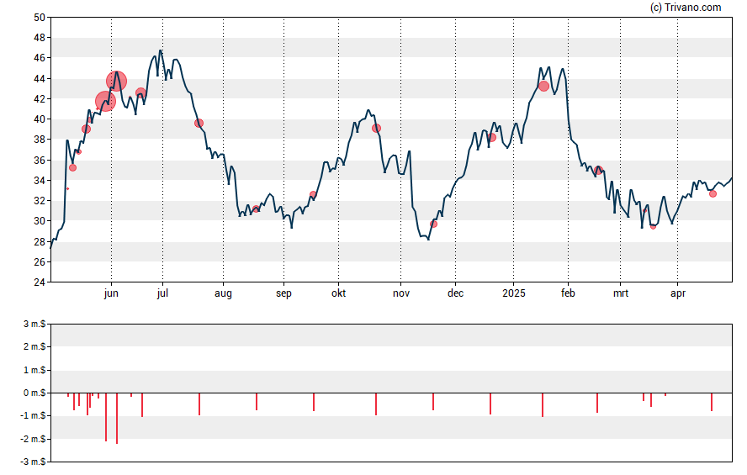The image size is (747, 475).
Task: Click the '50' price axis label
Action: [40, 18]
